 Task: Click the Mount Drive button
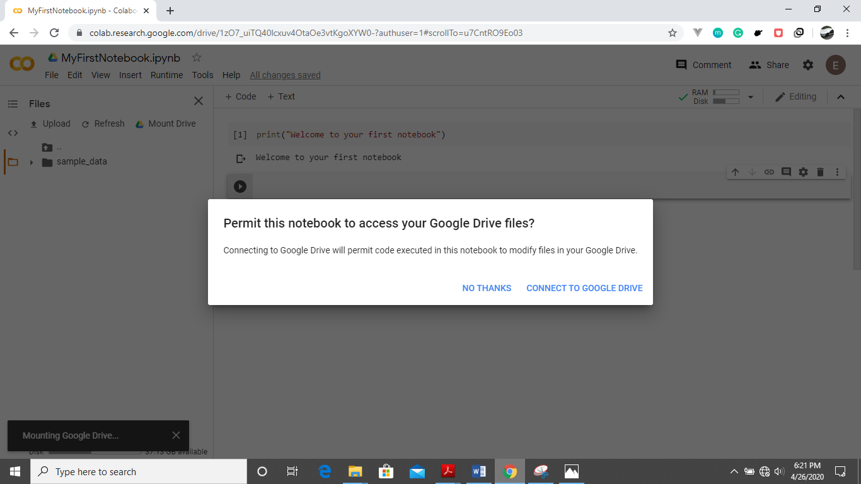pos(166,124)
